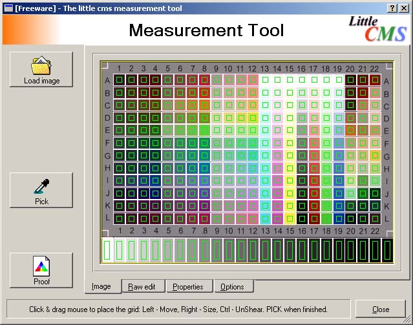Click the first white grayscale strip patch
The image size is (413, 325).
(107, 249)
